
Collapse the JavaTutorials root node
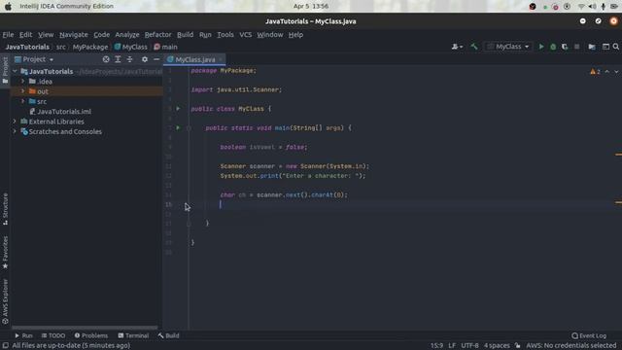tap(16, 71)
